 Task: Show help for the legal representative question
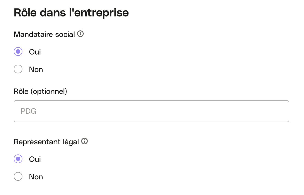coord(84,141)
